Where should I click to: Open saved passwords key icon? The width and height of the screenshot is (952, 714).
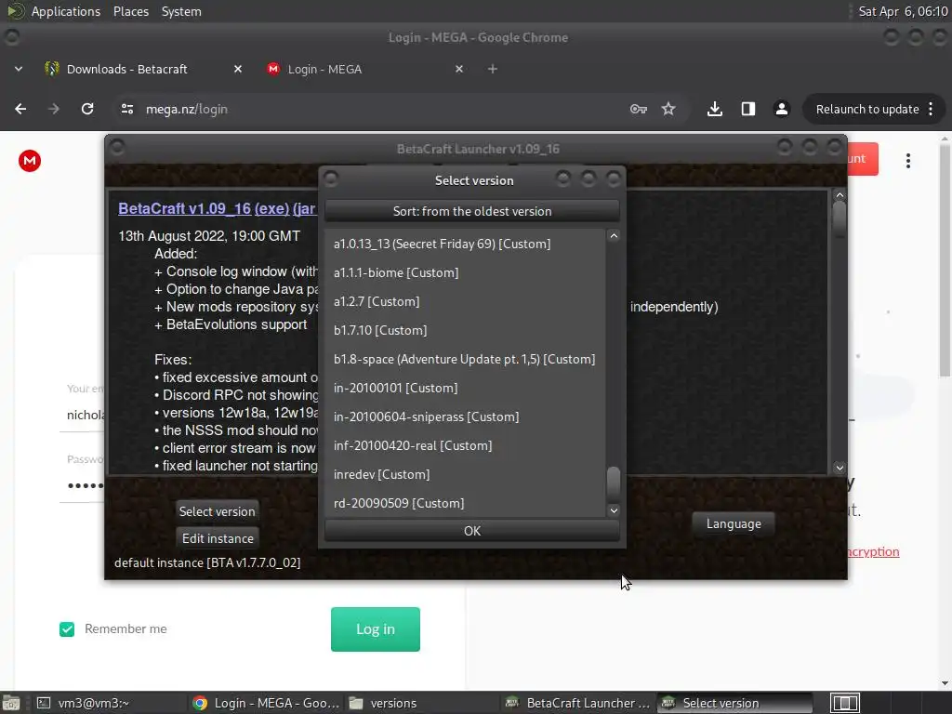coord(638,109)
